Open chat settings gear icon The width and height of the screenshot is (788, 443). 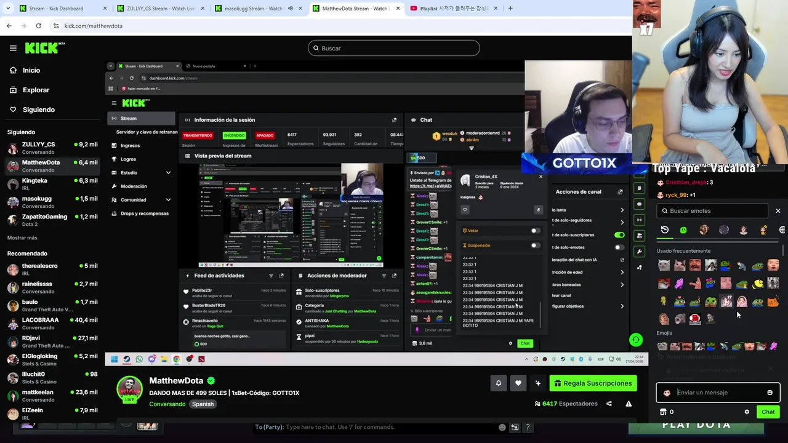click(747, 412)
